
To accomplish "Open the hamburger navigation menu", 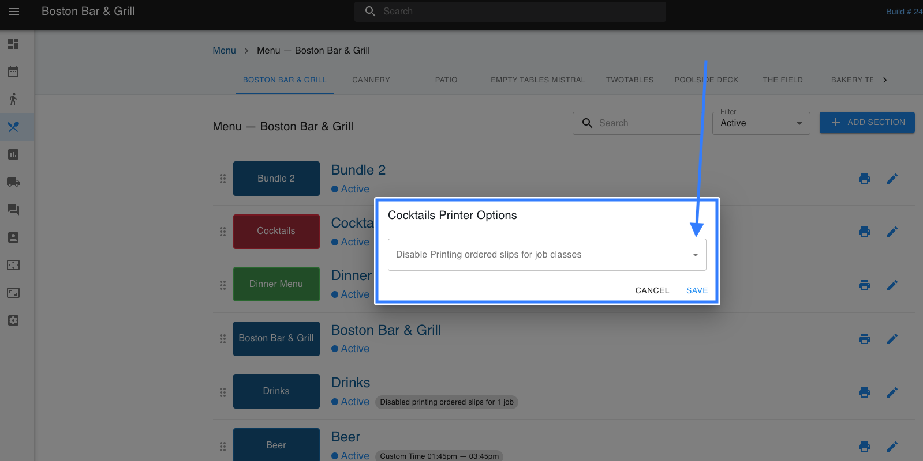I will click(x=14, y=12).
